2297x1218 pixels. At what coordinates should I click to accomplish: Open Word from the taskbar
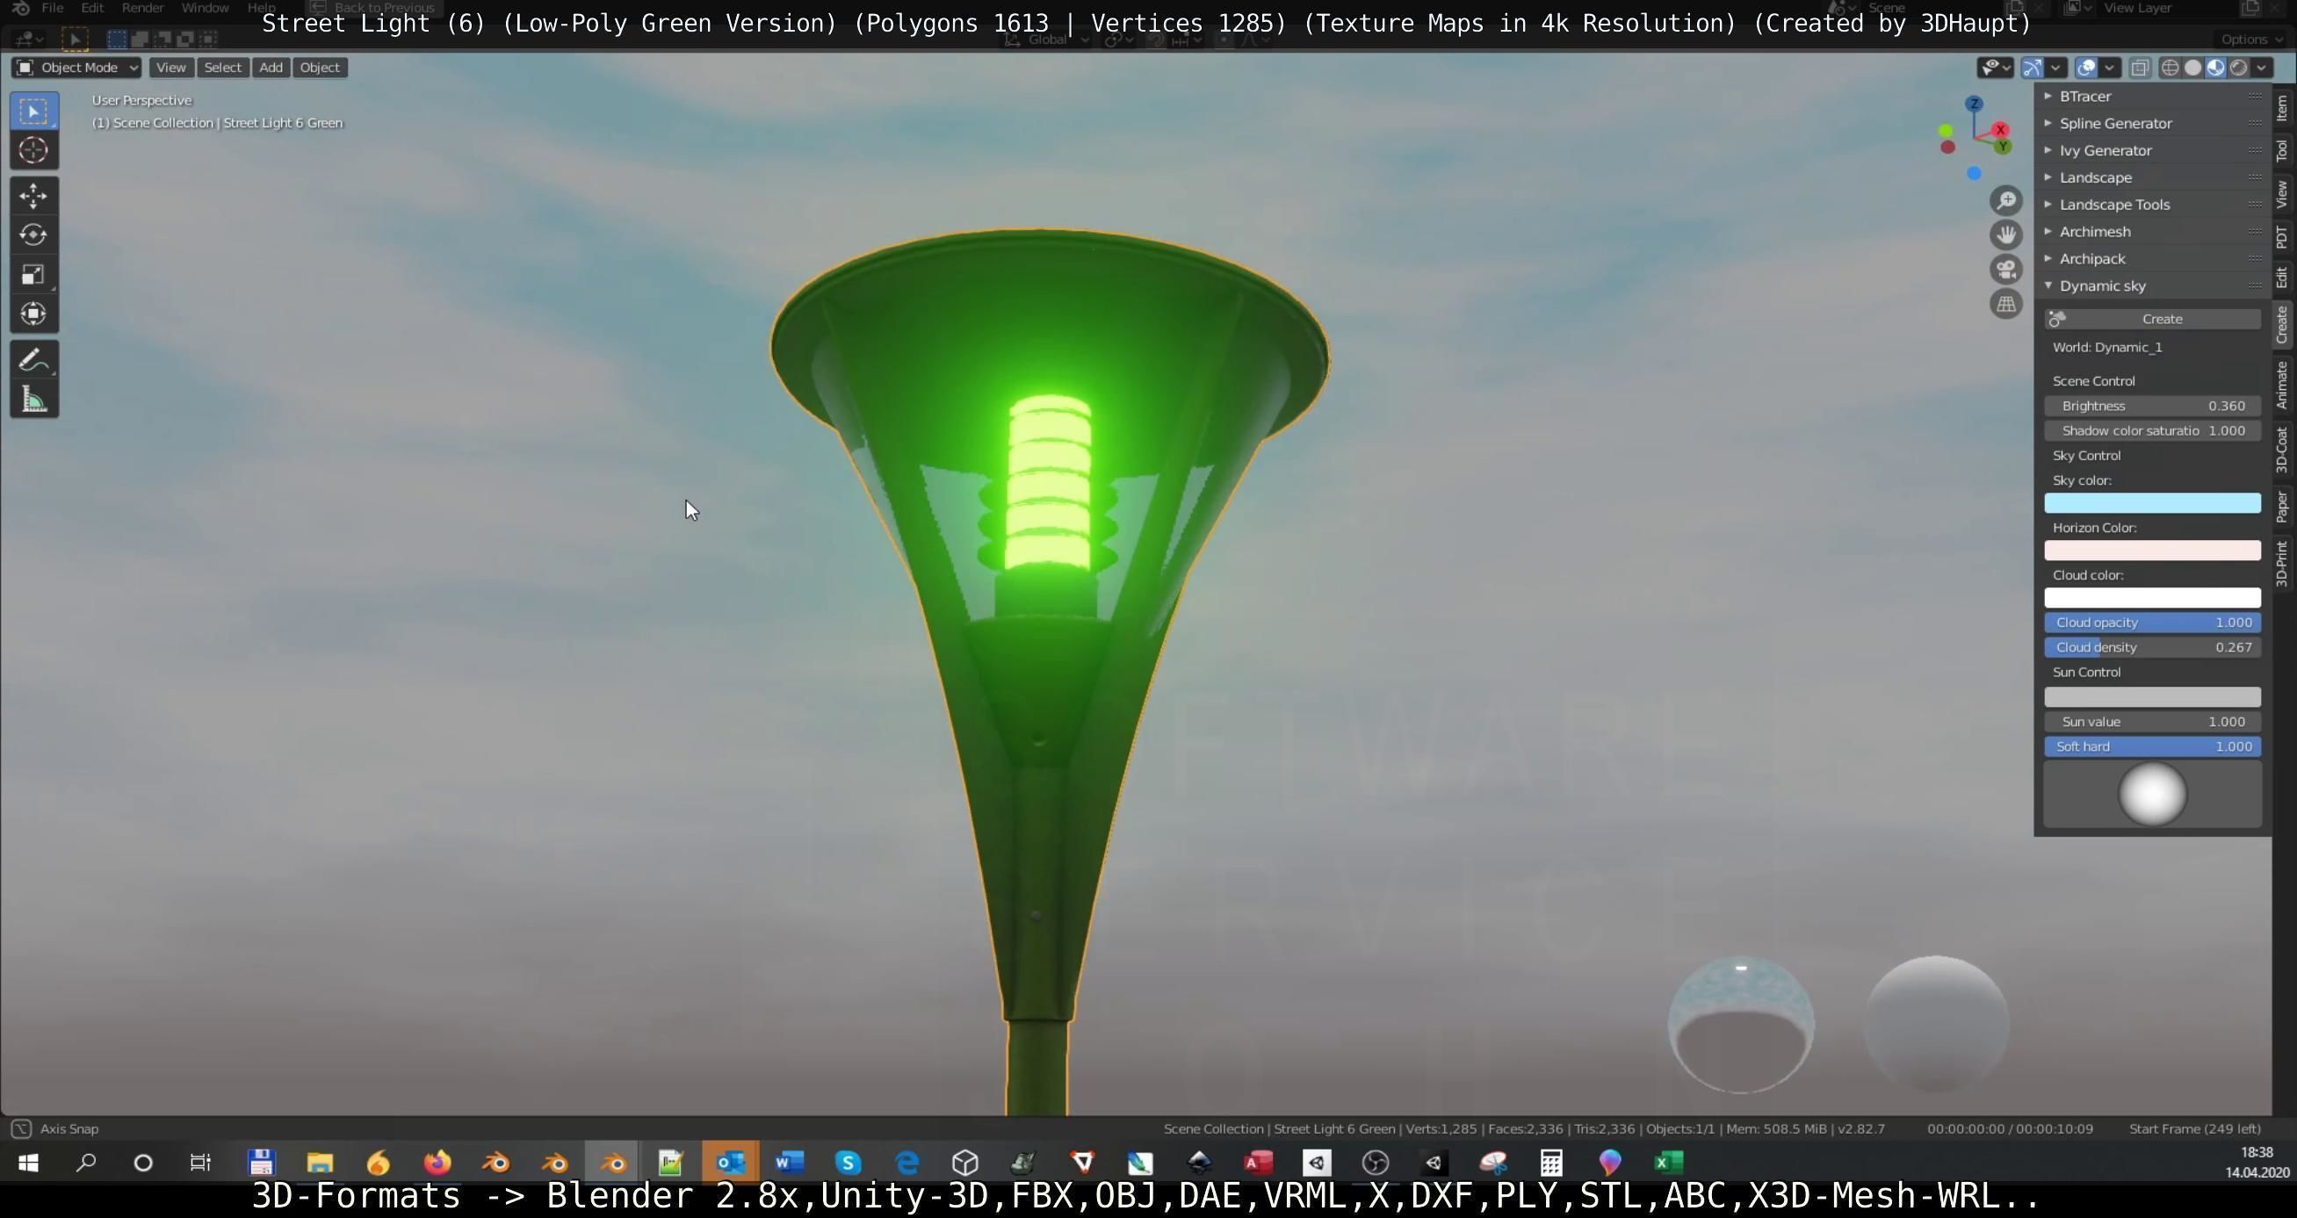(x=789, y=1163)
